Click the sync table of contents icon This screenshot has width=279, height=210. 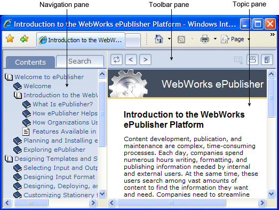click(x=116, y=59)
